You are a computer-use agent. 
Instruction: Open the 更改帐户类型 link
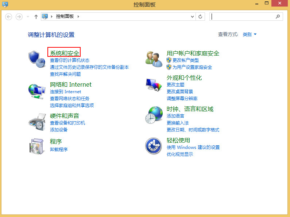pyautogui.click(x=186, y=60)
